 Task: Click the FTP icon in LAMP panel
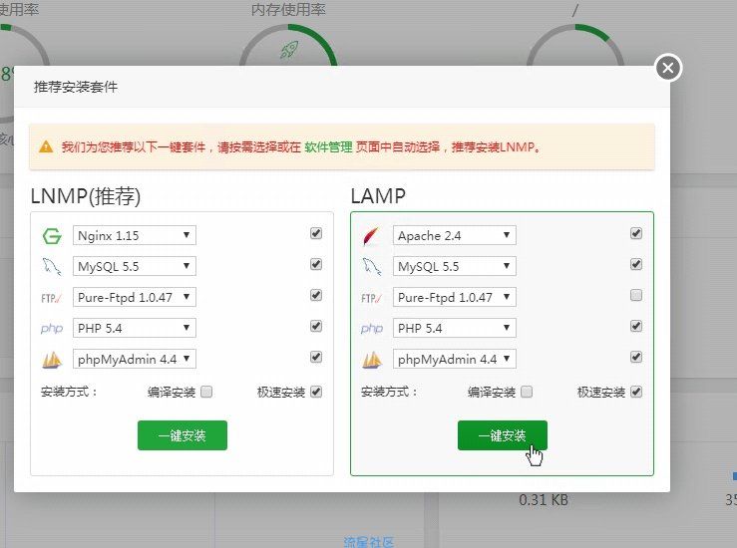click(371, 298)
